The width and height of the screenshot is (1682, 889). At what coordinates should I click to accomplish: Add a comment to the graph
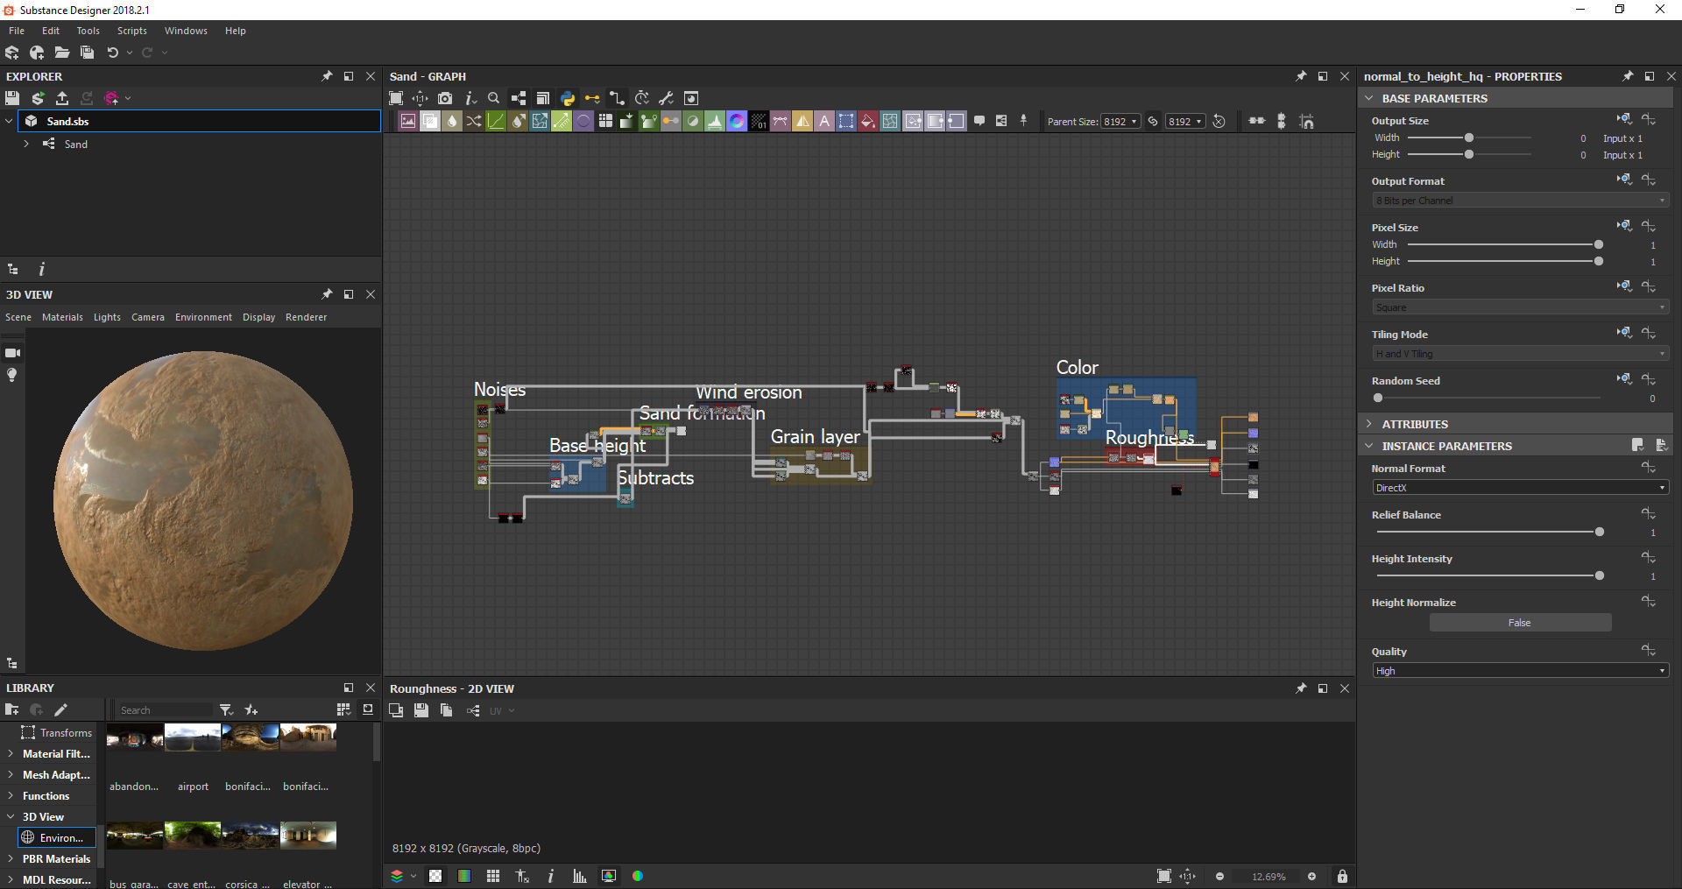pos(979,121)
